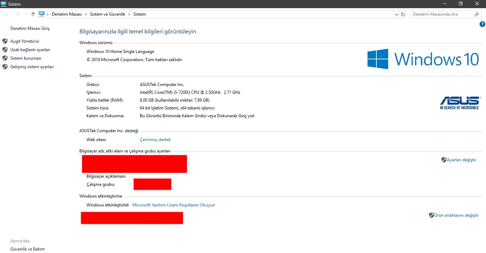
Task: Click Ayarları değiştir link
Action: pyautogui.click(x=461, y=160)
